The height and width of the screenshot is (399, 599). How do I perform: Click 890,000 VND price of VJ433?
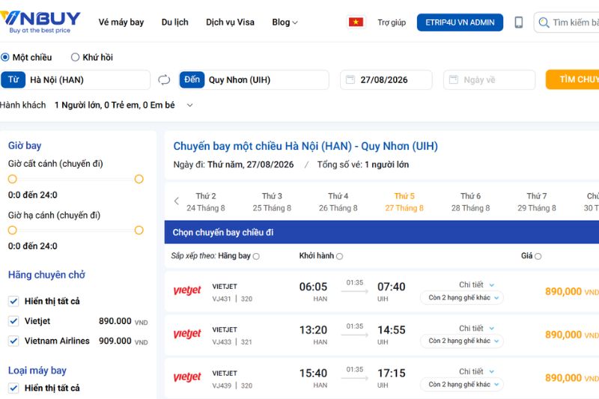(571, 335)
